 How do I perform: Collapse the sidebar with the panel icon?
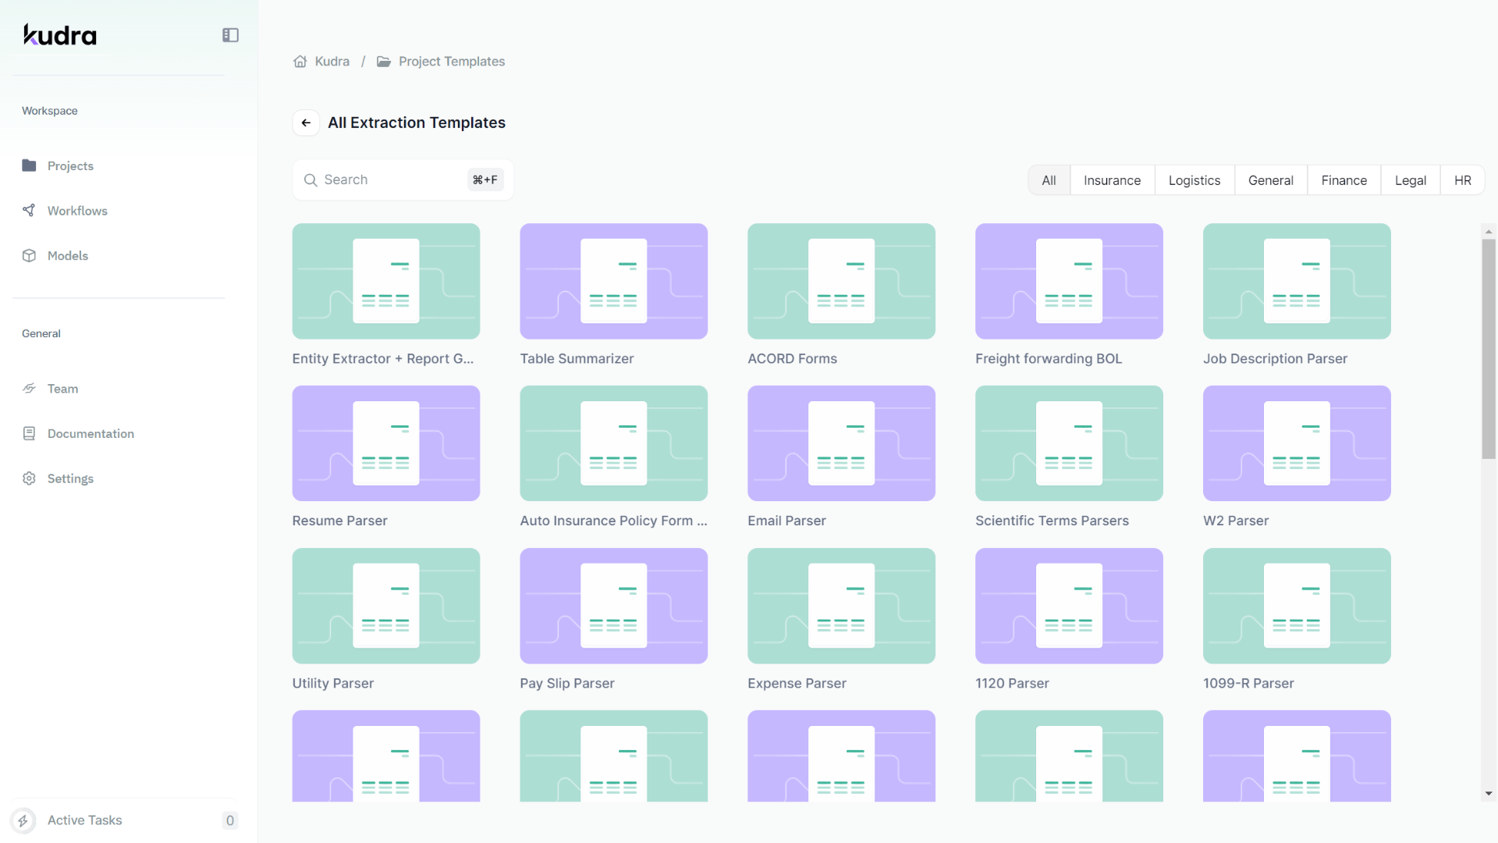pyautogui.click(x=230, y=35)
